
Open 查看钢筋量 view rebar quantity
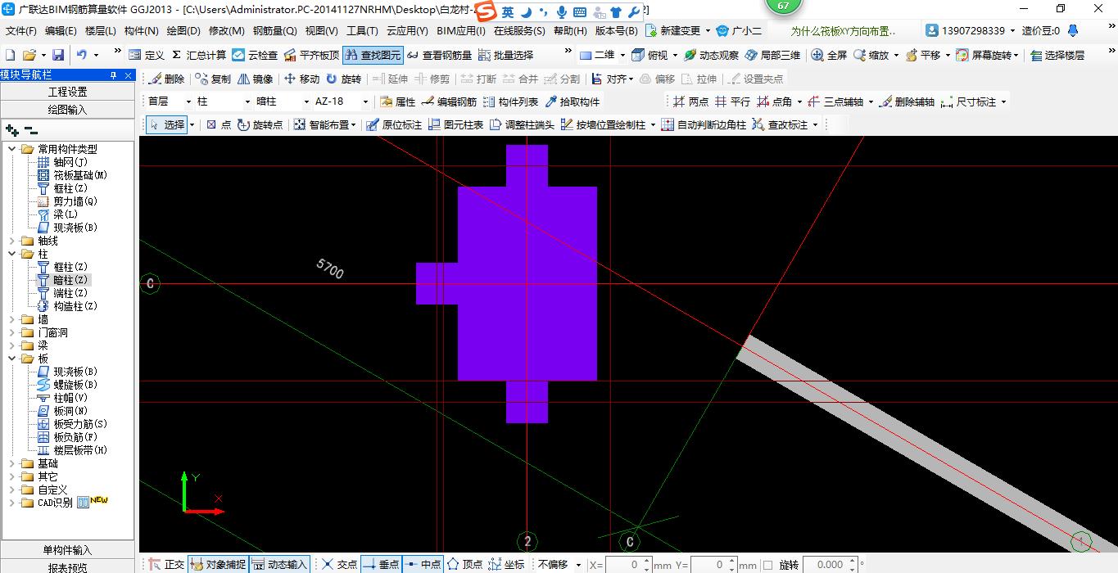click(x=440, y=55)
